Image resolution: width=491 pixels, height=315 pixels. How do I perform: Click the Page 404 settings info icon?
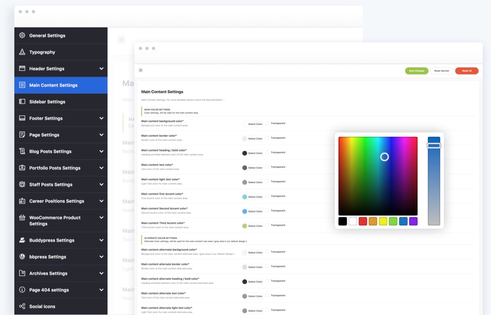click(22, 290)
